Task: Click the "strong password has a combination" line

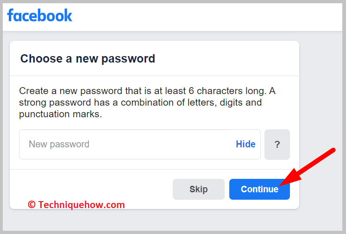Action: tap(140, 102)
